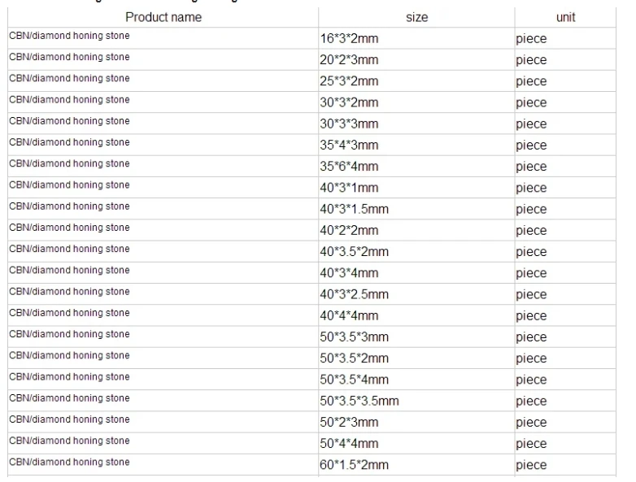Click the Product name column header
636x482 pixels.
pos(163,17)
